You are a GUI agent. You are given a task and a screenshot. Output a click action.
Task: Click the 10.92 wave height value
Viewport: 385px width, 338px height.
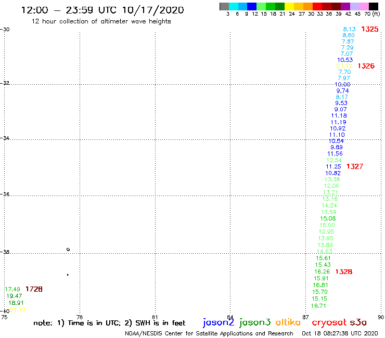[x=338, y=128]
